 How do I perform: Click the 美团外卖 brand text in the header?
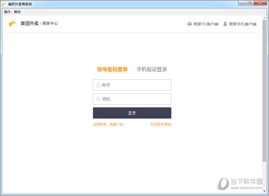(29, 23)
